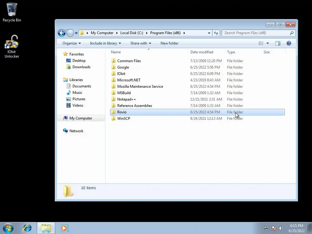Open the Recycle Bin desktop icon
312x234 pixels.
click(12, 12)
